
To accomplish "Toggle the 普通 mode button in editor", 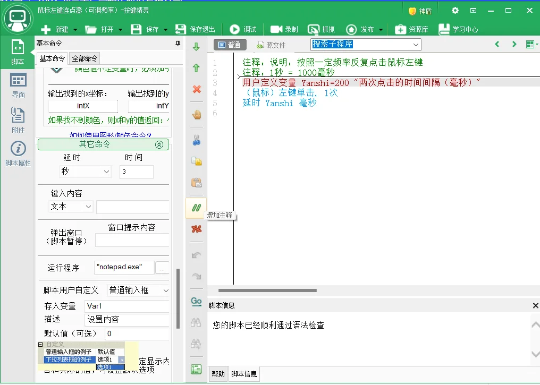I will 229,45.
